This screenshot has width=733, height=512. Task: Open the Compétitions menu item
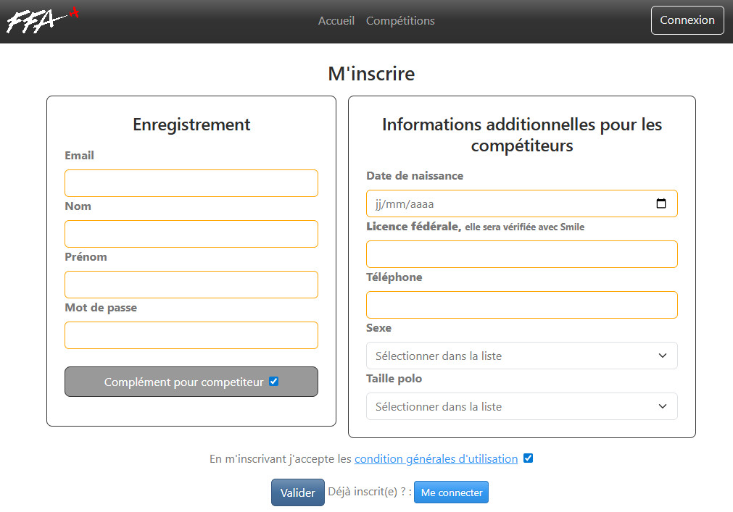pyautogui.click(x=400, y=21)
